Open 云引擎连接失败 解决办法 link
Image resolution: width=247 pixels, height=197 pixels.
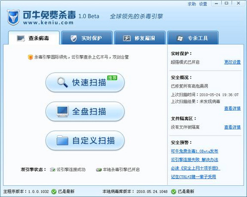[x=195, y=159]
